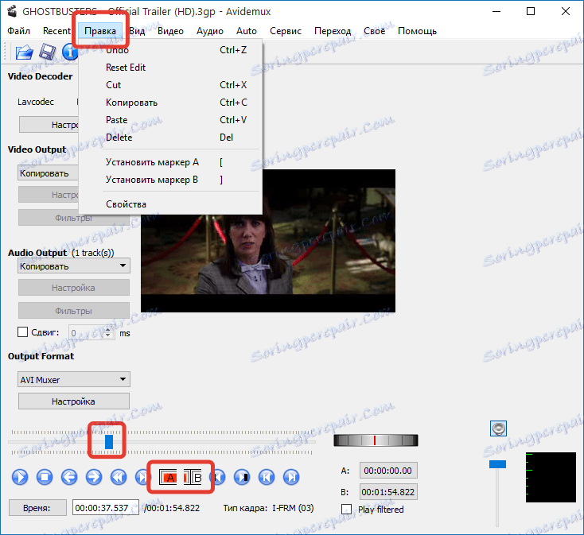
Task: Start playback with the Play button
Action: (x=20, y=477)
